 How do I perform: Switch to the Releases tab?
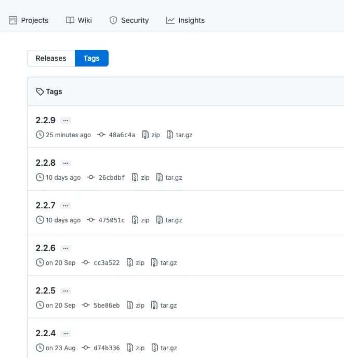[51, 58]
